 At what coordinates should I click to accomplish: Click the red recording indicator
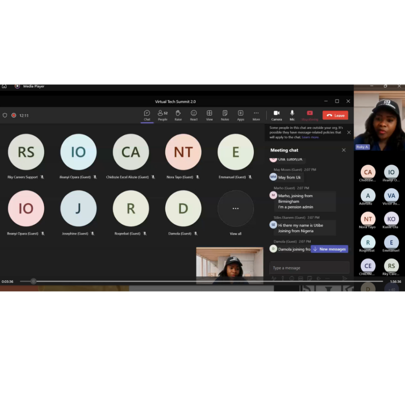point(14,115)
